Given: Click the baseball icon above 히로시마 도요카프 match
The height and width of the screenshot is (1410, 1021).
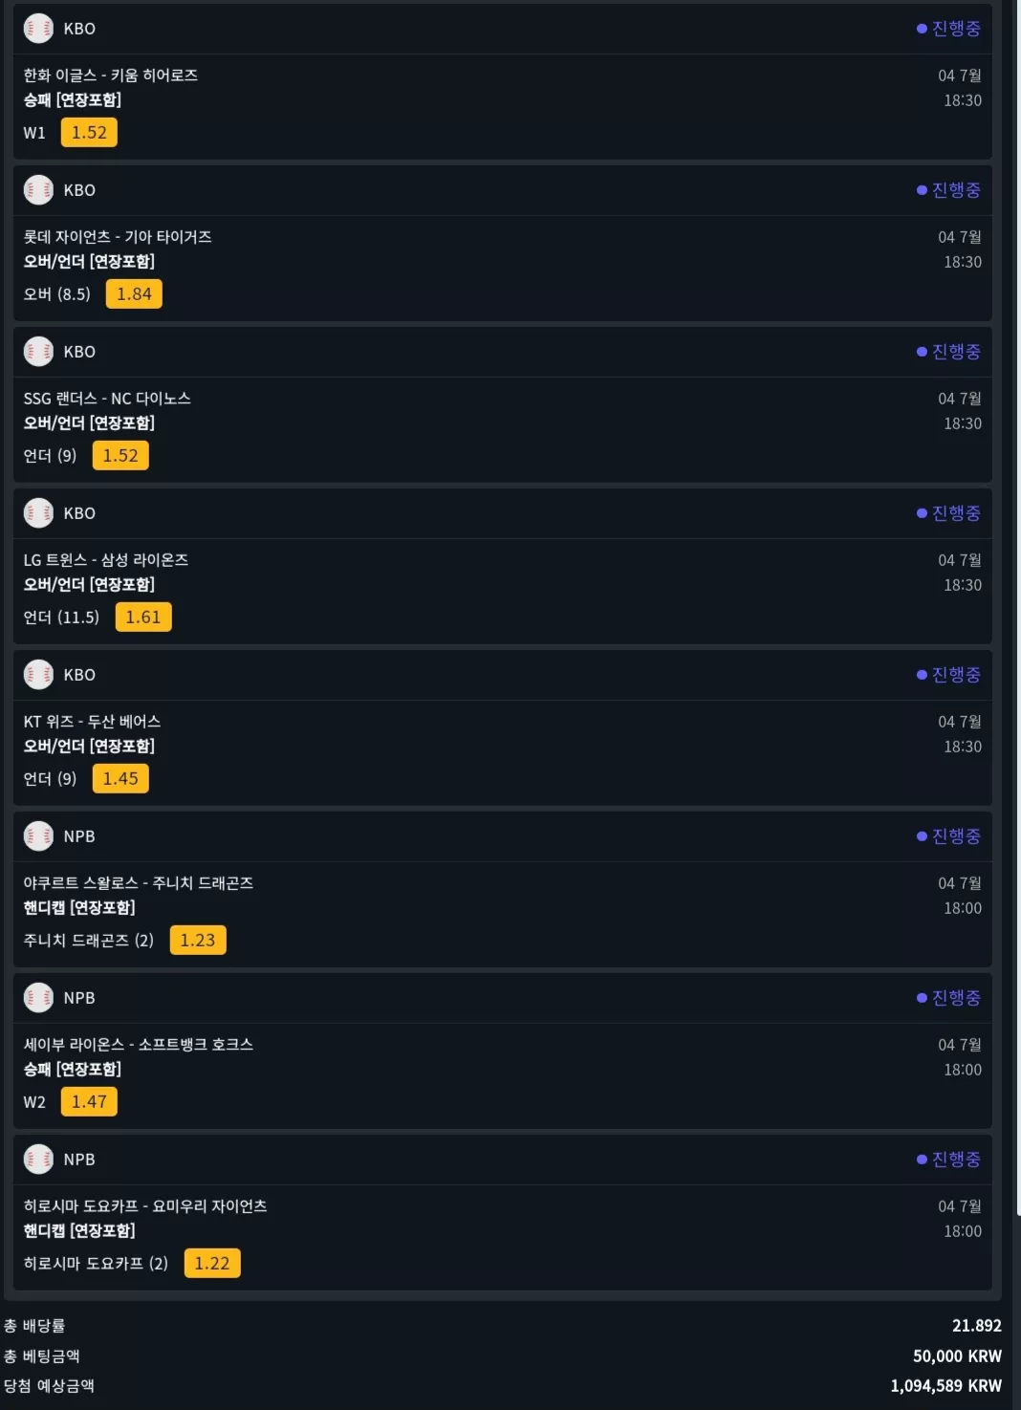Looking at the screenshot, I should click(38, 1160).
